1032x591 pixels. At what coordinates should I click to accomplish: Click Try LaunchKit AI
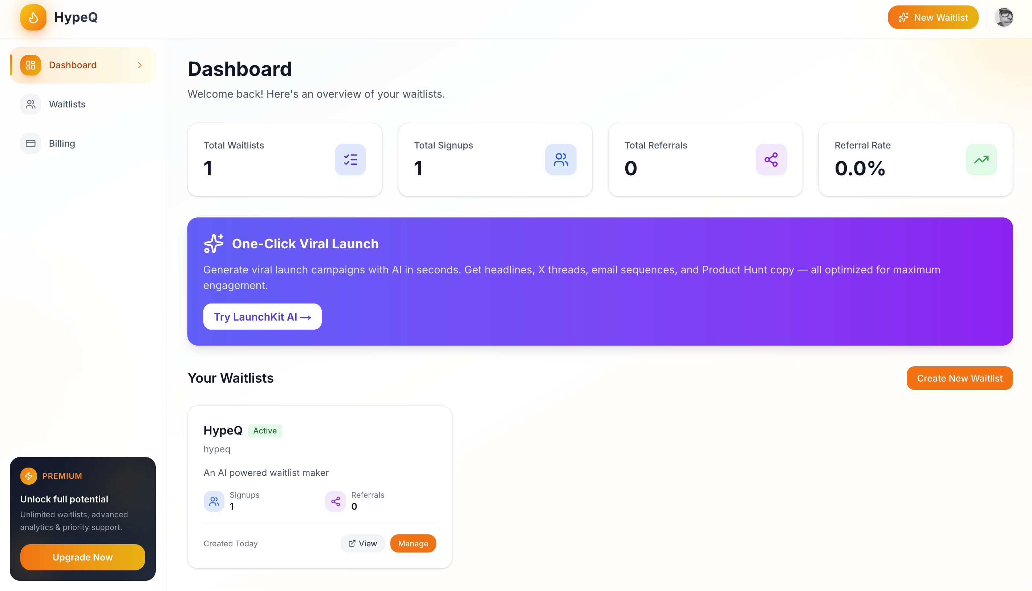pos(262,317)
